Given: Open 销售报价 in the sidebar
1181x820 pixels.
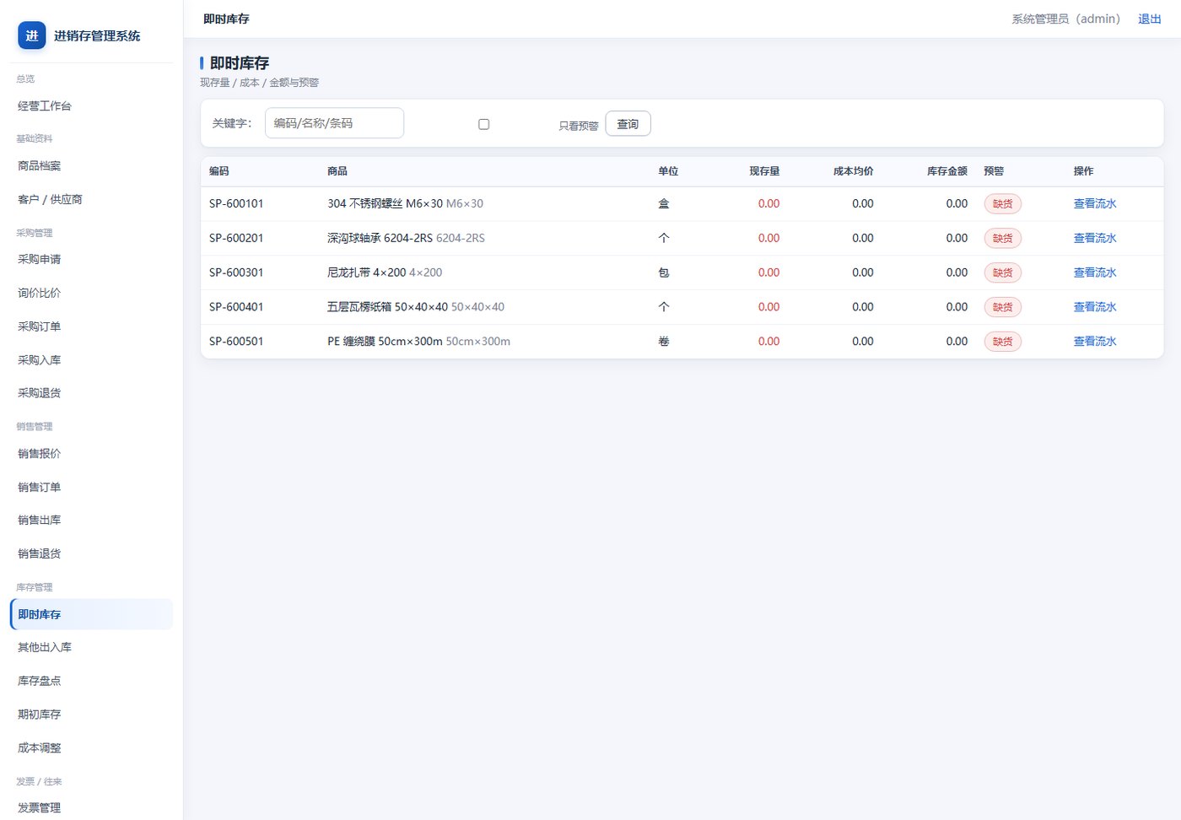Looking at the screenshot, I should click(91, 454).
